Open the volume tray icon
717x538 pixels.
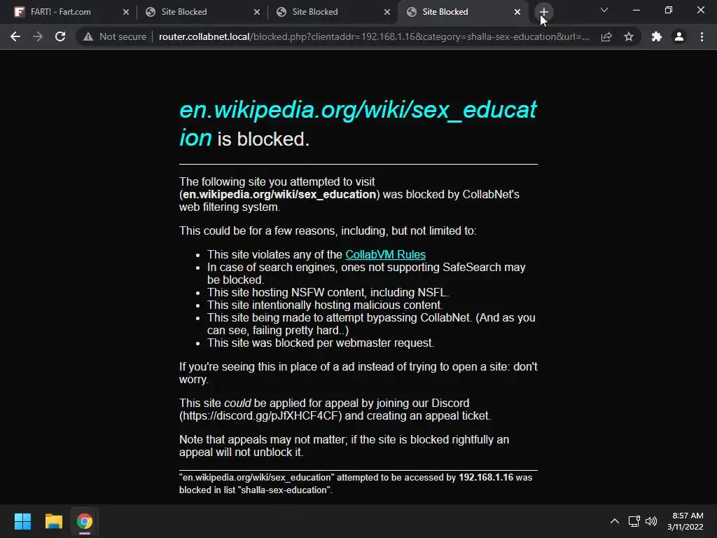(651, 521)
